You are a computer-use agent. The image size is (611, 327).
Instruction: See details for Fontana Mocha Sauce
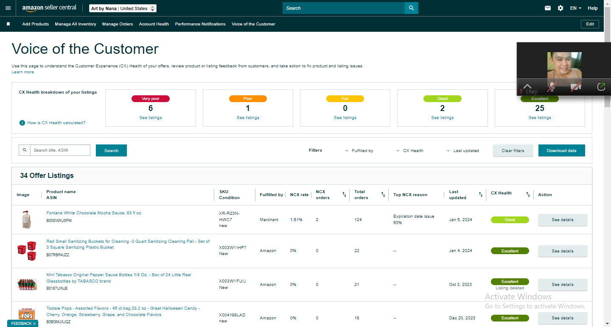[563, 220]
